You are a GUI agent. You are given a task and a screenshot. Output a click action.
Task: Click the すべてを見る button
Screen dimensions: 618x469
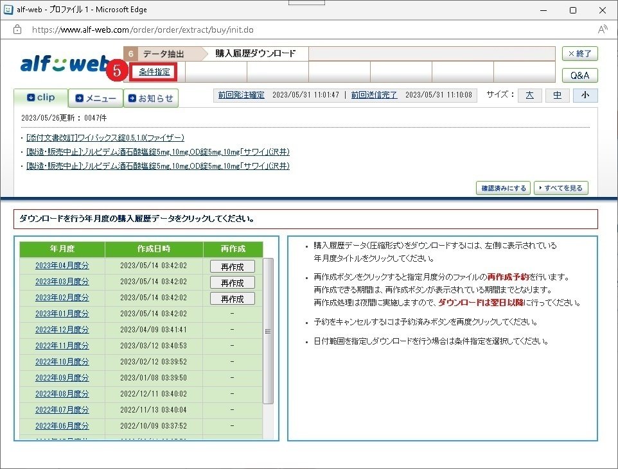(561, 188)
